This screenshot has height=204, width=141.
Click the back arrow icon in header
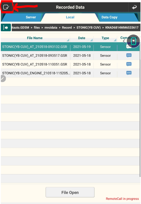134,7
